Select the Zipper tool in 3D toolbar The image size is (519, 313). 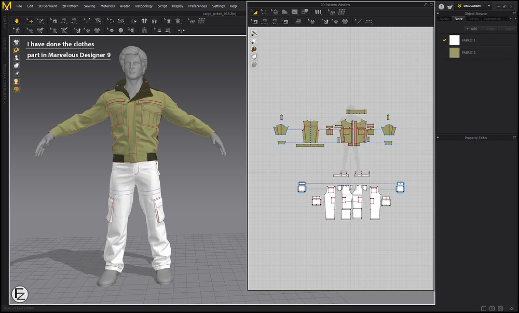144,31
